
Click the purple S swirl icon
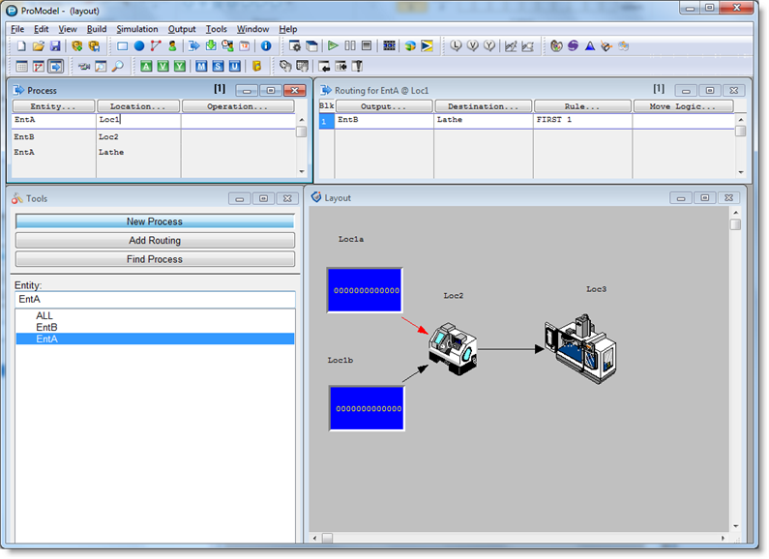tap(573, 46)
